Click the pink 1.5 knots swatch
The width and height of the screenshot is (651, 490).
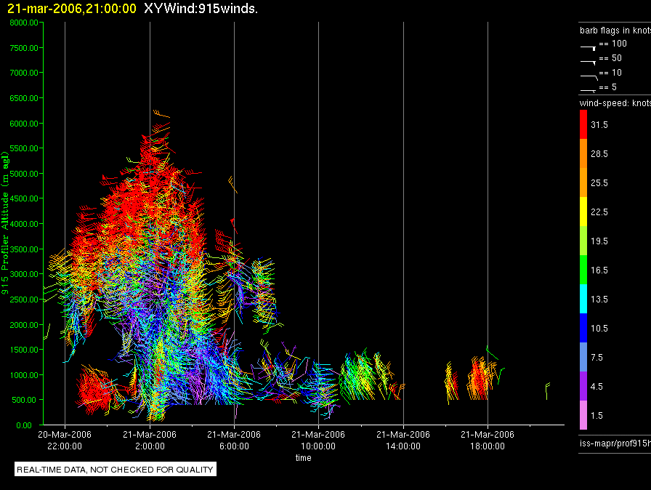tap(583, 415)
